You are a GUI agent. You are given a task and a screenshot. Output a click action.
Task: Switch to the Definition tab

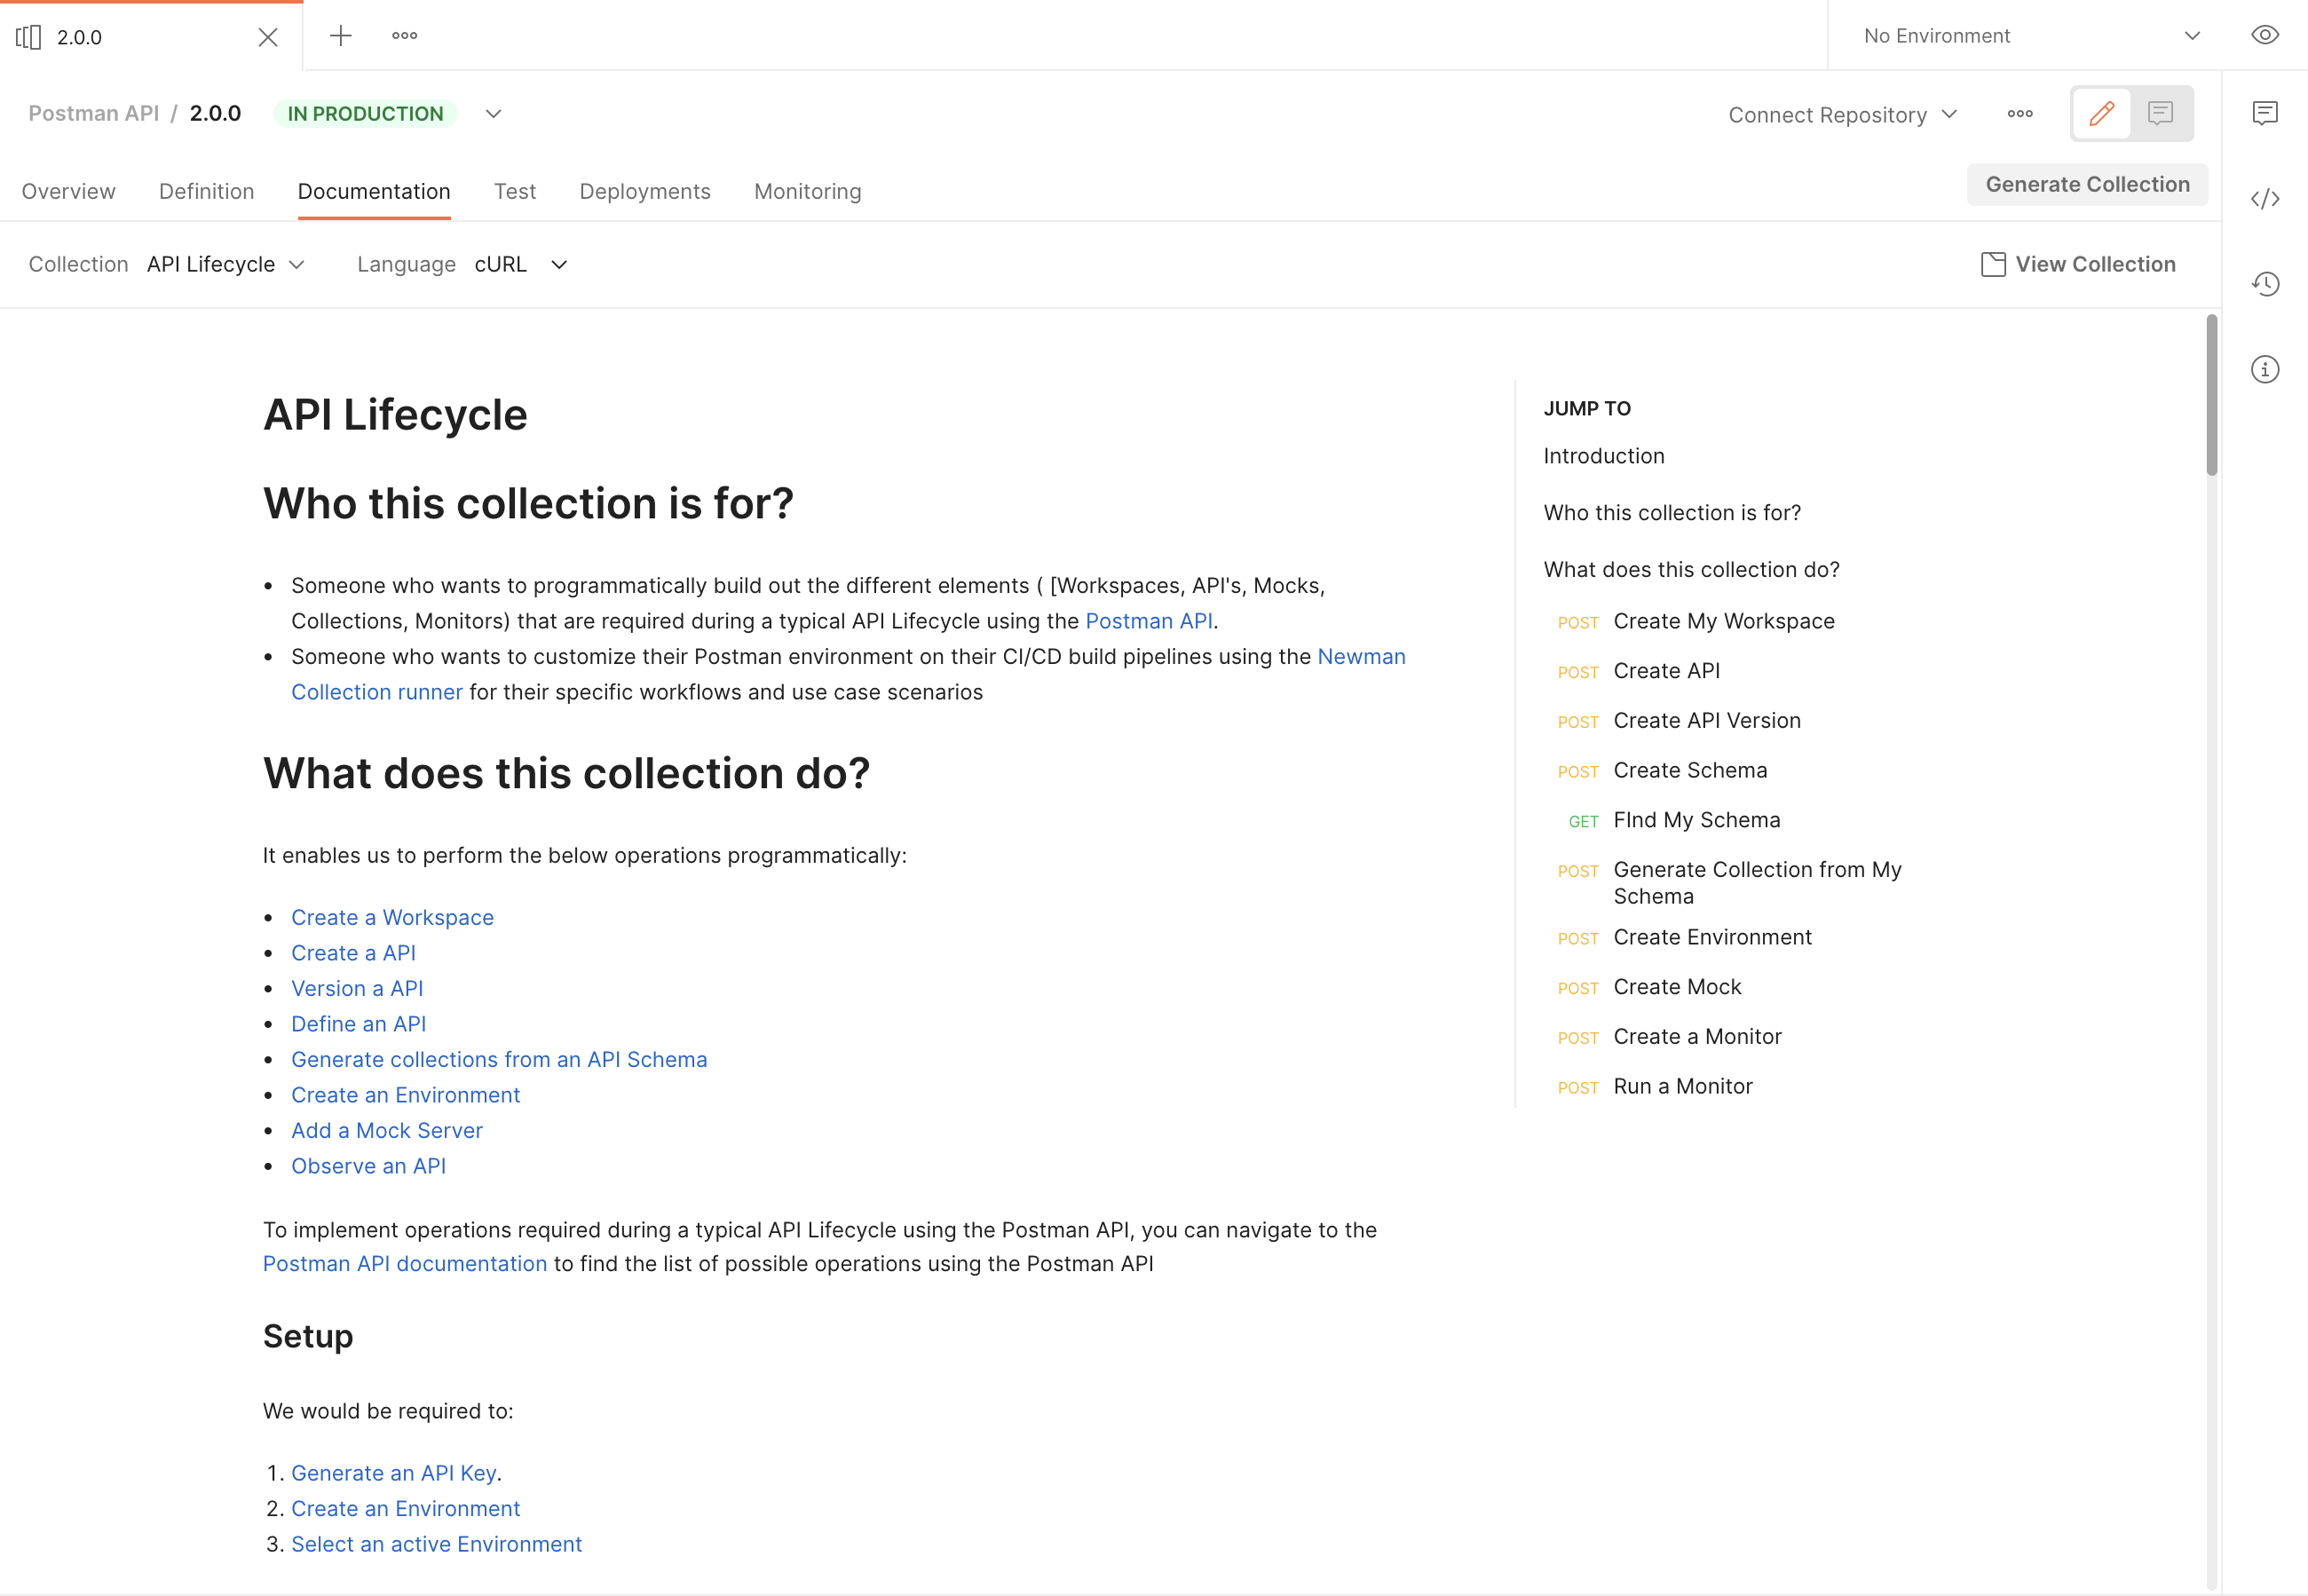(205, 189)
